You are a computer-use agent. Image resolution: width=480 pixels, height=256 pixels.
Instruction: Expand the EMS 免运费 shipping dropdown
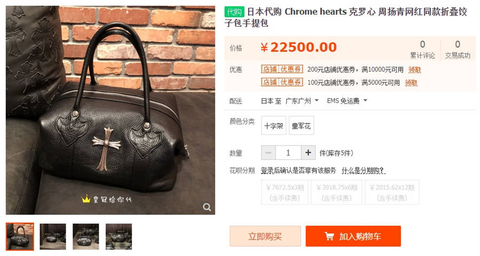click(347, 101)
